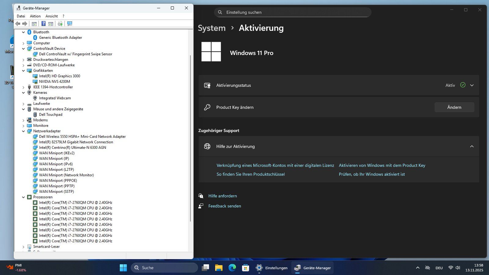This screenshot has height=275, width=489.
Task: Click the Ändern button for Product Key
Action: (x=454, y=107)
